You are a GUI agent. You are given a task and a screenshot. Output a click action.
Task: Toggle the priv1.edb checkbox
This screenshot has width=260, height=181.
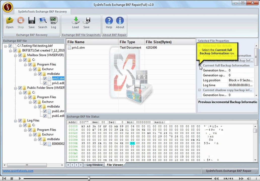coord(45,83)
